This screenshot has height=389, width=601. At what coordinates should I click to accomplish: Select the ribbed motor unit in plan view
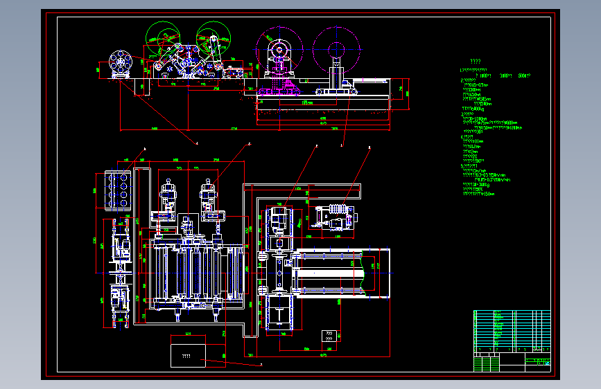(336, 218)
